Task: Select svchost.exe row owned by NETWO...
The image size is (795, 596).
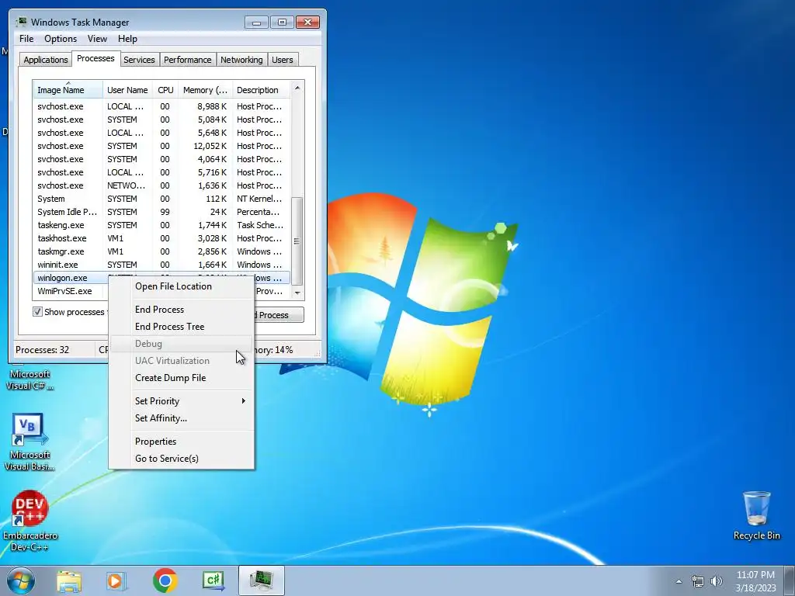Action: [161, 186]
